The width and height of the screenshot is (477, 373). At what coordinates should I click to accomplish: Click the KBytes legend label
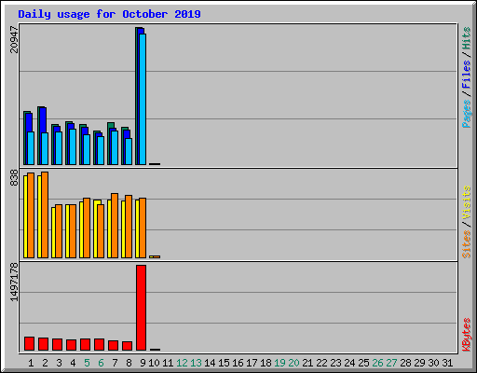pyautogui.click(x=466, y=335)
